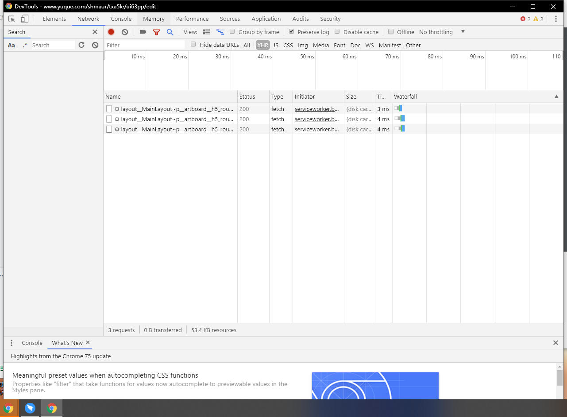Open the drawer's three-dot menu beside Console
This screenshot has height=417, width=567.
pos(12,343)
